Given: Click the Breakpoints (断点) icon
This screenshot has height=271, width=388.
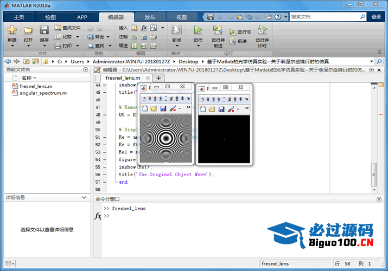Looking at the screenshot, I should 177,30.
